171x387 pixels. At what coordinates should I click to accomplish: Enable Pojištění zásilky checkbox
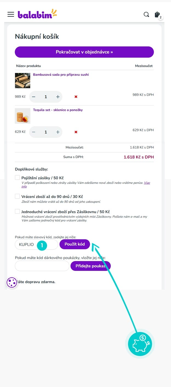point(18,178)
